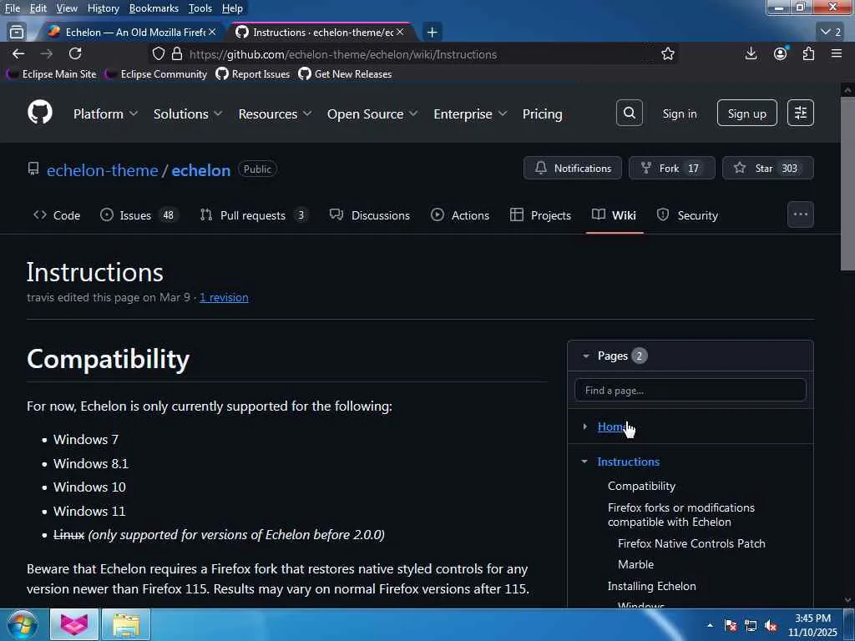855x641 pixels.
Task: Open the Projects tab
Action: coord(540,215)
